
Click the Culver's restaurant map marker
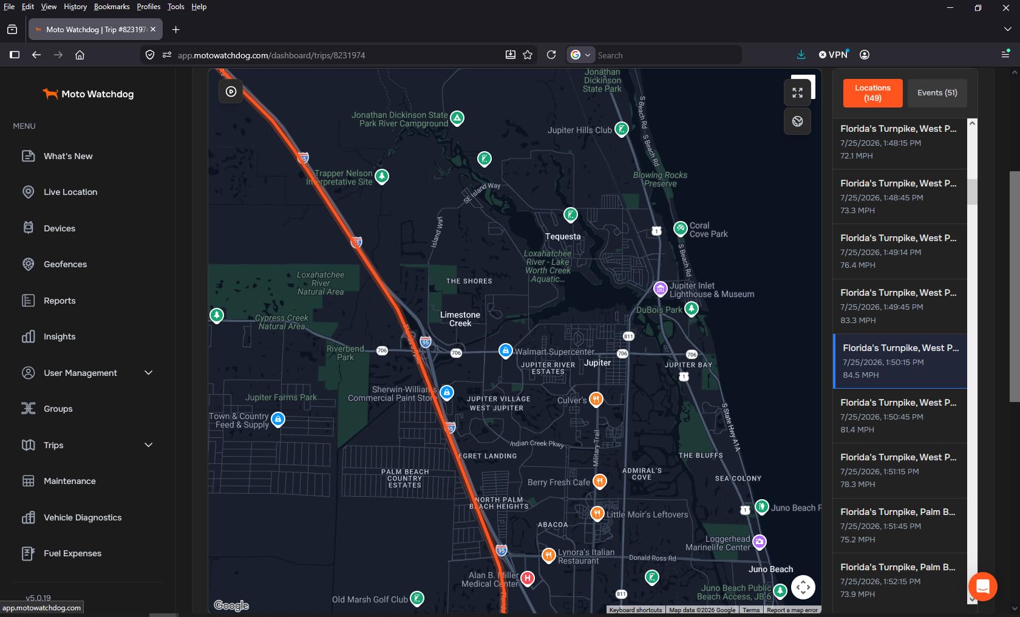tap(596, 399)
